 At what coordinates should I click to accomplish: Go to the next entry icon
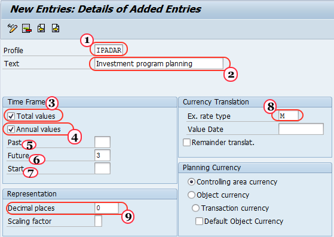[x=56, y=28]
